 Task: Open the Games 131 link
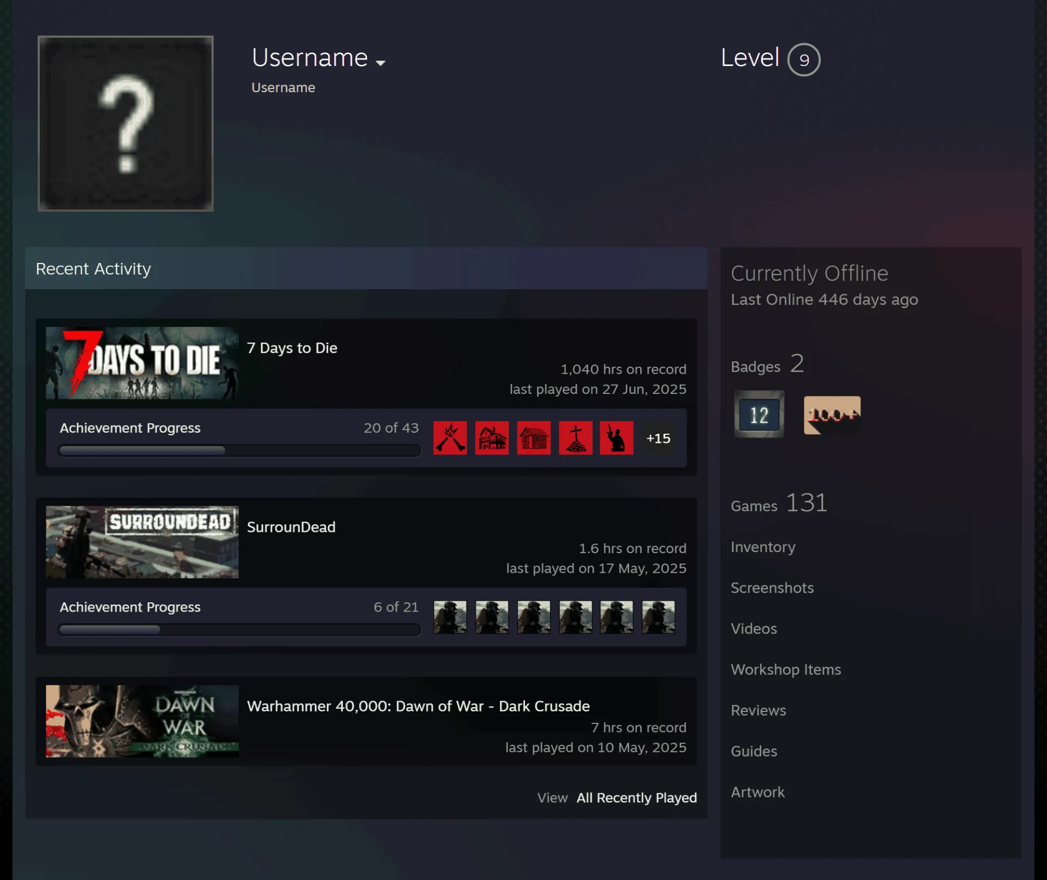coord(779,504)
